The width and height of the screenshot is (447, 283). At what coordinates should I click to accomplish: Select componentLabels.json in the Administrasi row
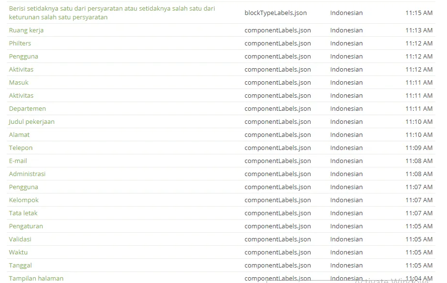(x=278, y=174)
